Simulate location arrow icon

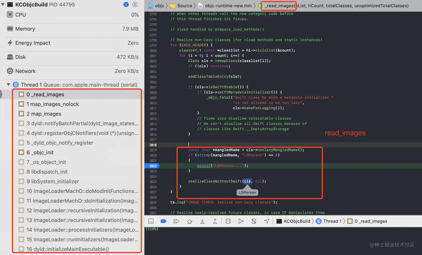point(267,221)
